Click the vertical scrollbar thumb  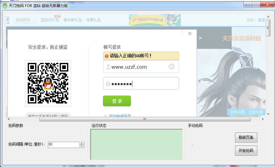click(268, 28)
